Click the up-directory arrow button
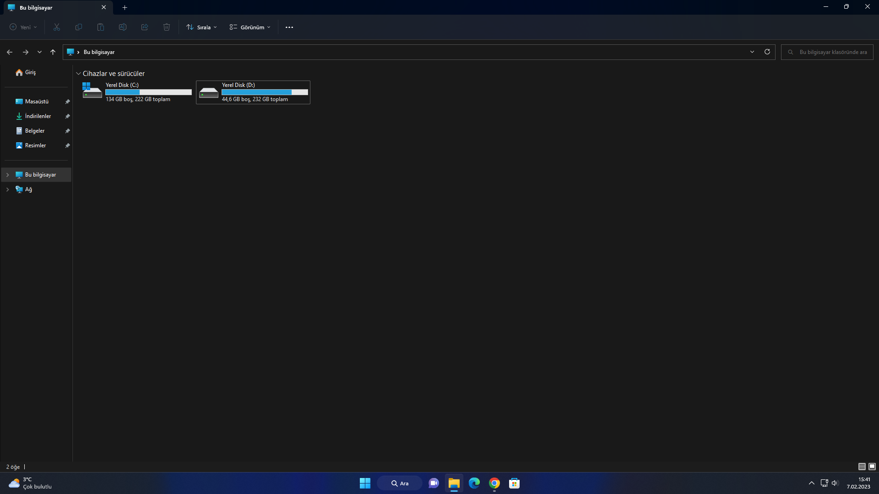This screenshot has height=494, width=879. 53,52
